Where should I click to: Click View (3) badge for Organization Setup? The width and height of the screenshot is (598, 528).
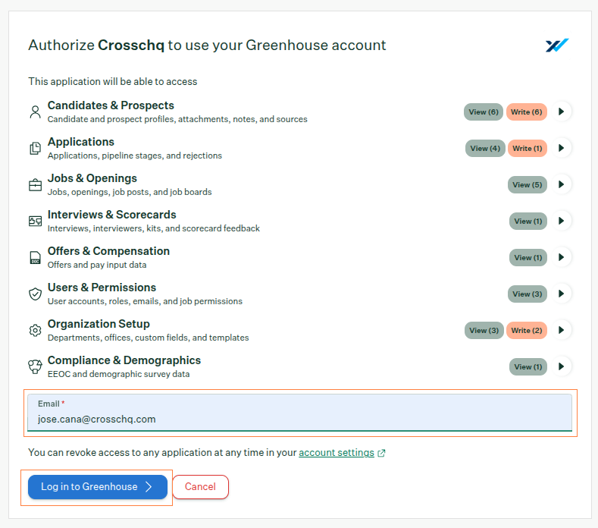[484, 330]
